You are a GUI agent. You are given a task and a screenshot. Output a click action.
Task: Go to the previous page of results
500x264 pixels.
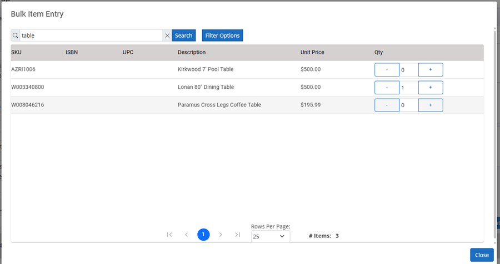click(187, 235)
